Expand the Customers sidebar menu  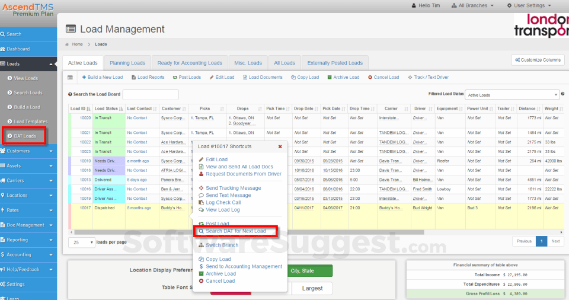28,151
